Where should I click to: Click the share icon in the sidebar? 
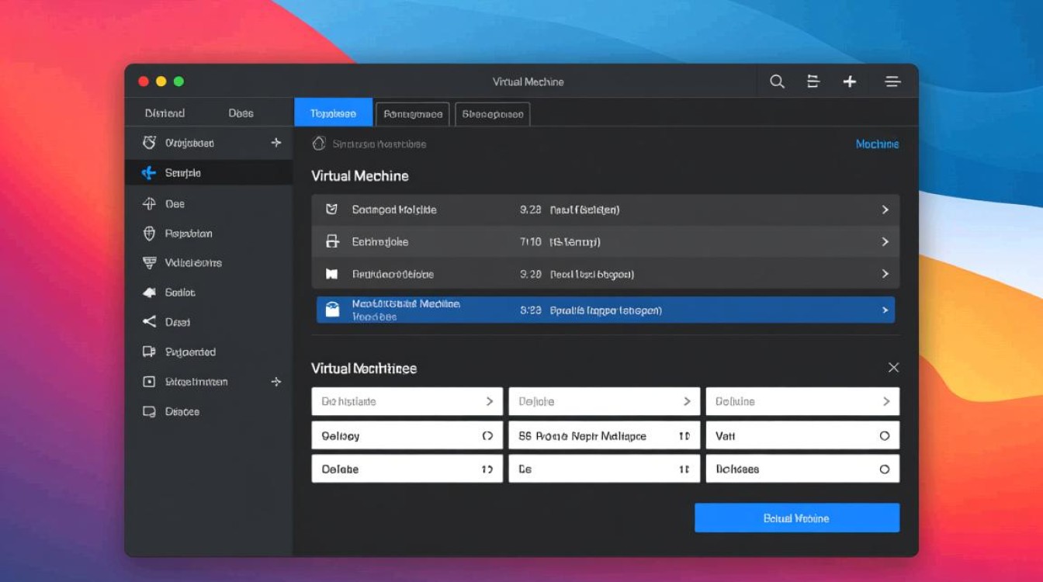150,322
